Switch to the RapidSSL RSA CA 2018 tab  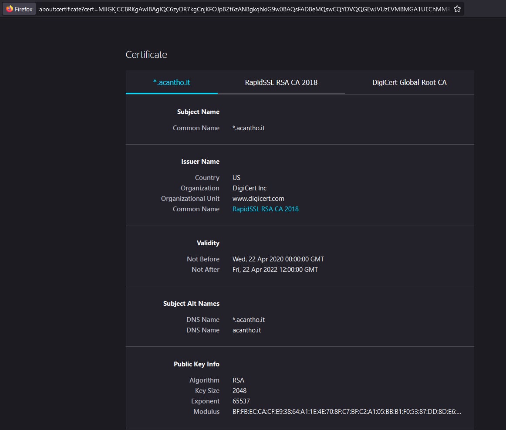click(x=281, y=82)
